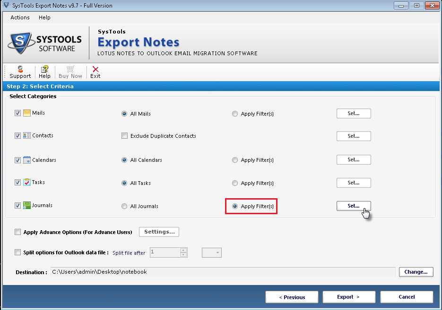442x310 pixels.
Task: Go back with Previous button
Action: click(292, 297)
